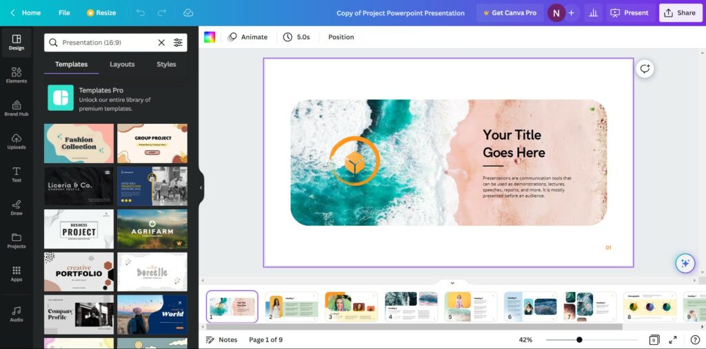Screen dimensions: 706x349
Task: Open the File menu
Action: (64, 12)
